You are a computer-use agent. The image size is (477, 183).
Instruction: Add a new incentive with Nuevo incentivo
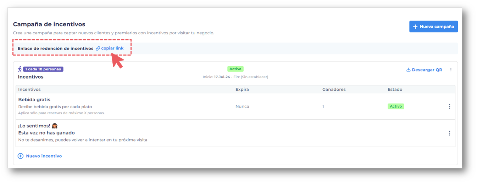click(x=40, y=156)
